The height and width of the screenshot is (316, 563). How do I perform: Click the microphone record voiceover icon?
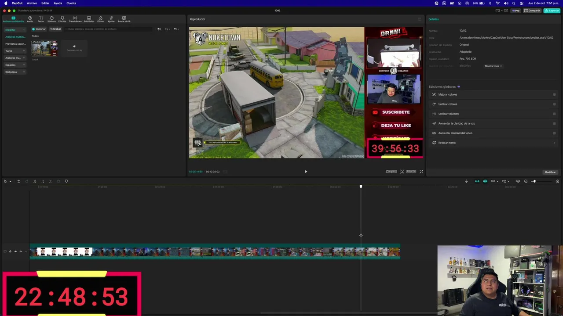(x=466, y=181)
